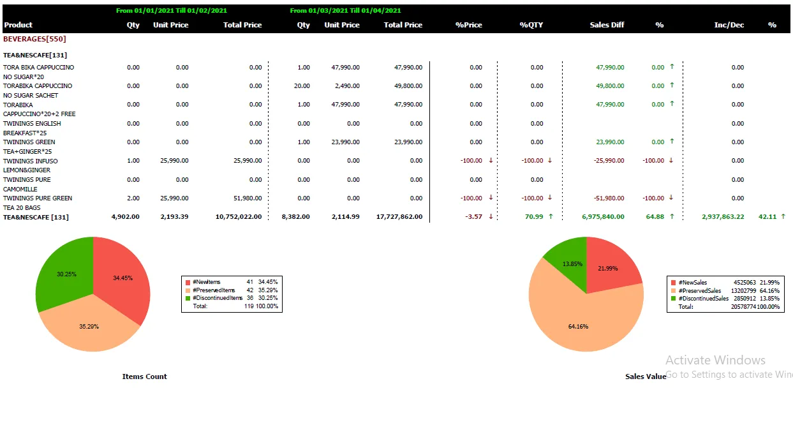
Task: Click the up arrow in TWININGS GREEN row
Action: click(x=671, y=142)
